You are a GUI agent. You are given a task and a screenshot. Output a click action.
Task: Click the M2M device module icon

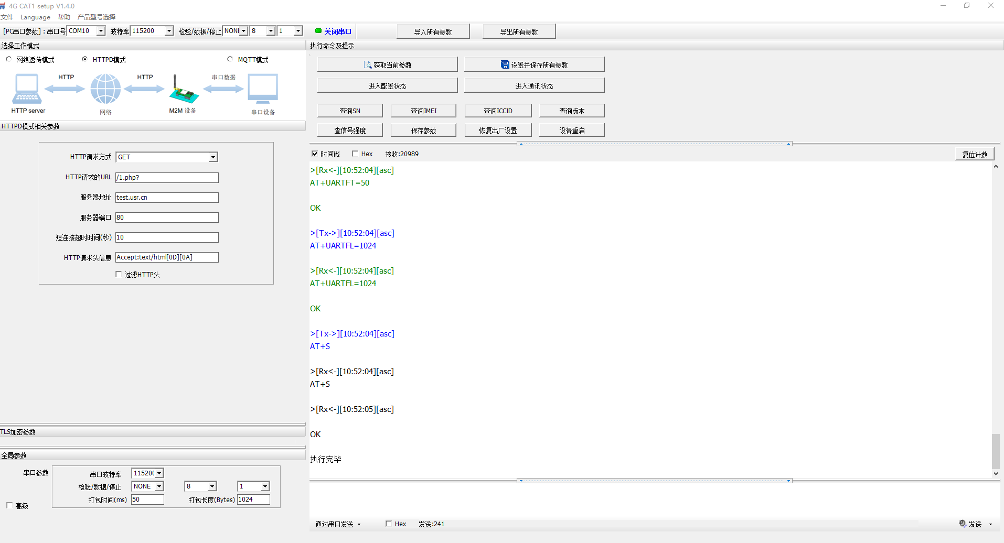(x=183, y=90)
